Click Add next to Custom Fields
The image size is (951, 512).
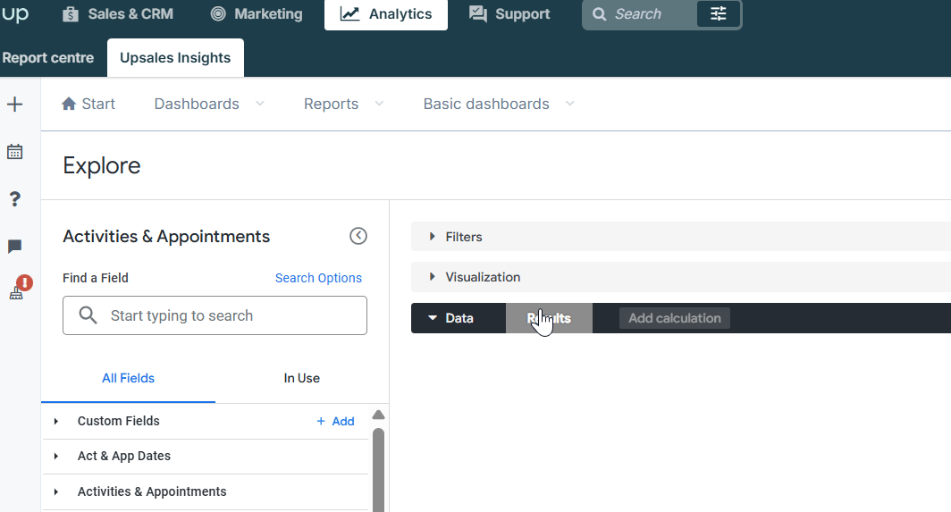click(x=335, y=421)
